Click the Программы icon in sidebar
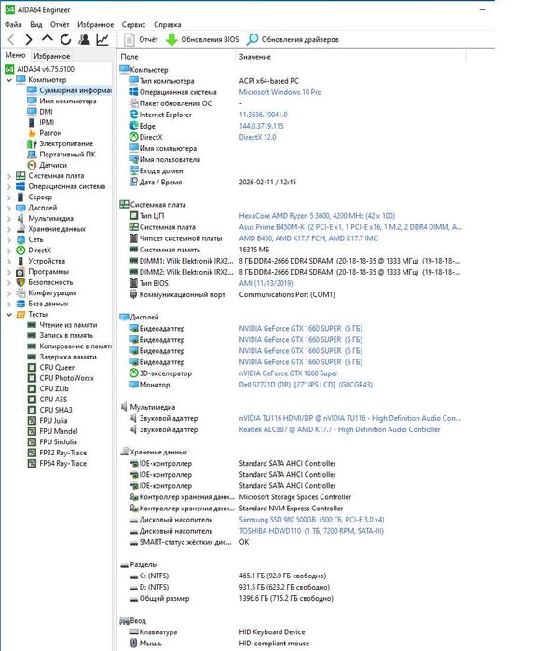The width and height of the screenshot is (533, 651). pyautogui.click(x=20, y=272)
